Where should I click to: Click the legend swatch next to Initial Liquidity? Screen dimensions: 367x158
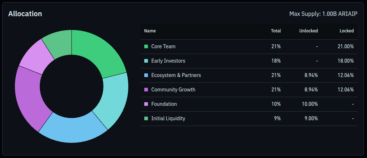tap(146, 118)
